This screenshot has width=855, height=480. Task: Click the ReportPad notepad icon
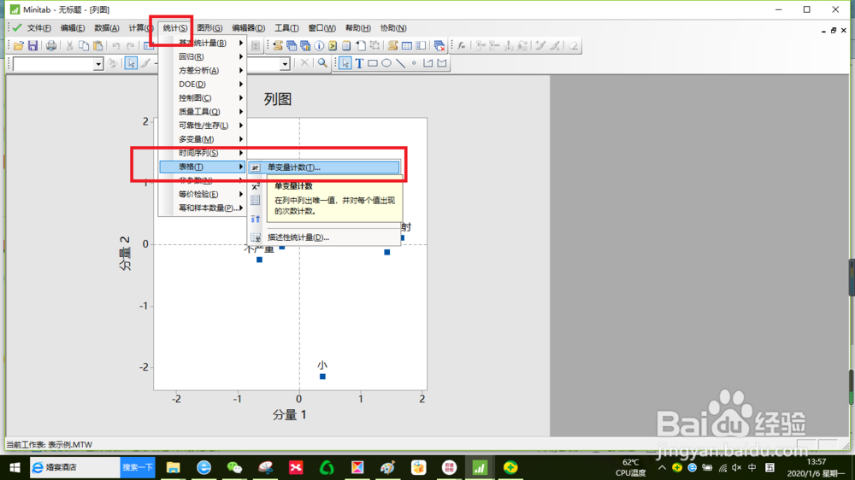(346, 46)
